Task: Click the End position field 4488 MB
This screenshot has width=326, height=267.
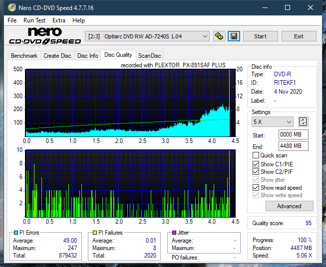Action: [294, 146]
